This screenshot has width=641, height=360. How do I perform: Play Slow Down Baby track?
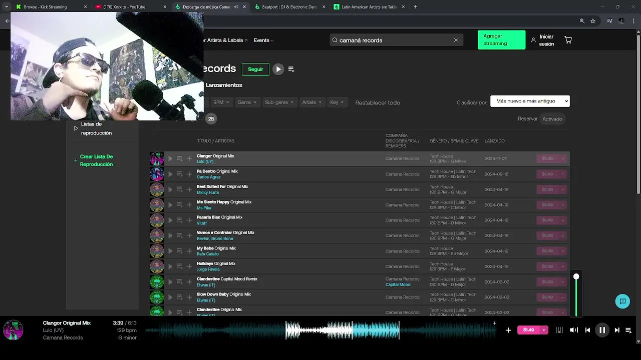170,297
